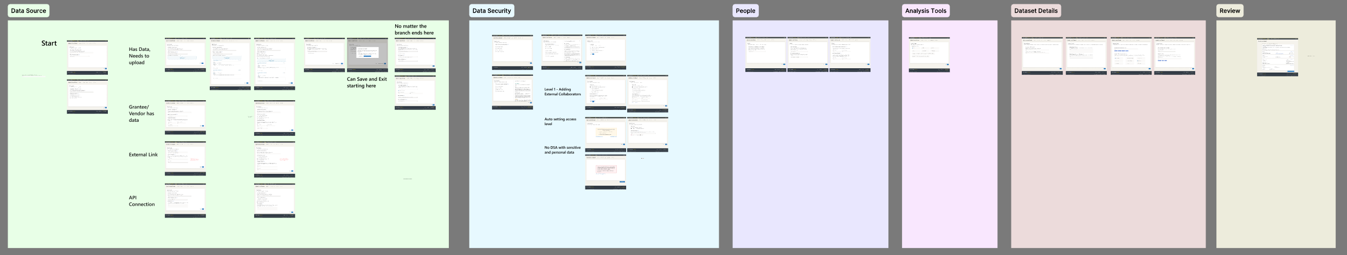The height and width of the screenshot is (255, 1347).
Task: Select the frame just under the branch ends note
Action: click(x=415, y=55)
